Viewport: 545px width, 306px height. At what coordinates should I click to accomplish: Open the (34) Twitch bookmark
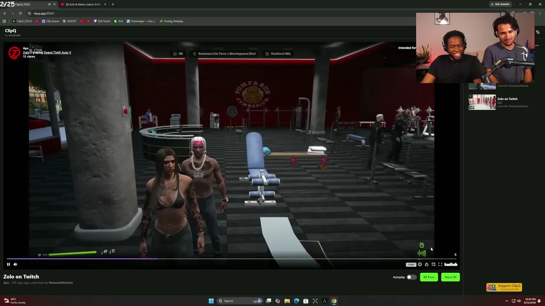(102, 21)
